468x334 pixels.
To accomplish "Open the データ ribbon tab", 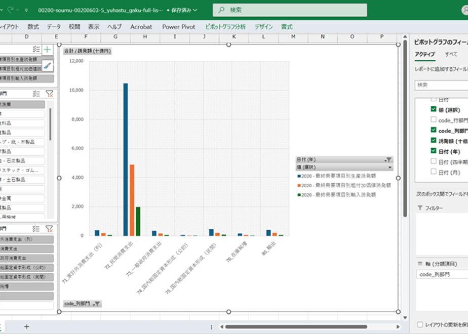I will tap(54, 27).
